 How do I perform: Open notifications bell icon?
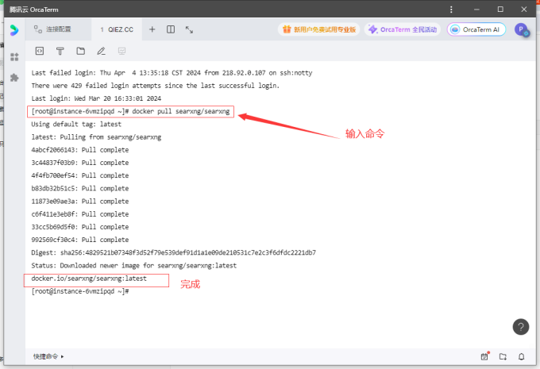click(522, 356)
